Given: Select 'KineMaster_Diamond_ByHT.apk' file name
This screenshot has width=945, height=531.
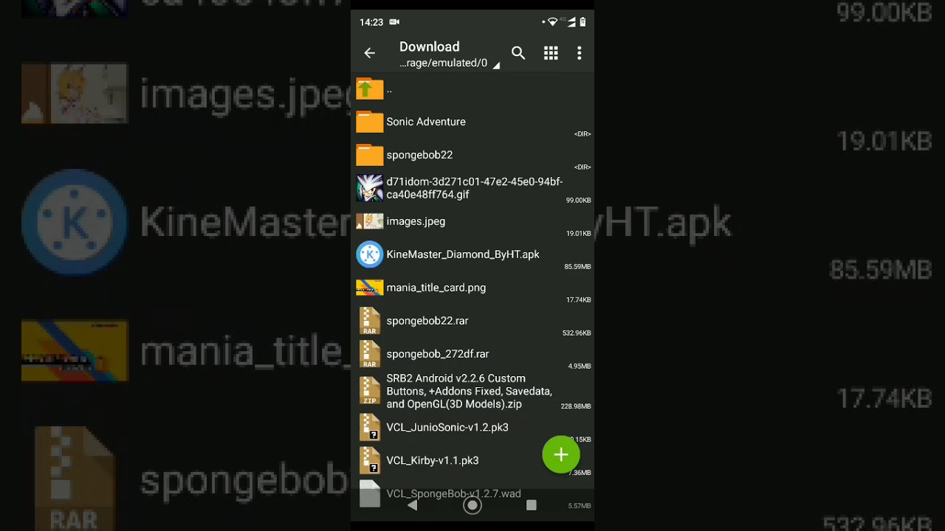Looking at the screenshot, I should coord(463,254).
